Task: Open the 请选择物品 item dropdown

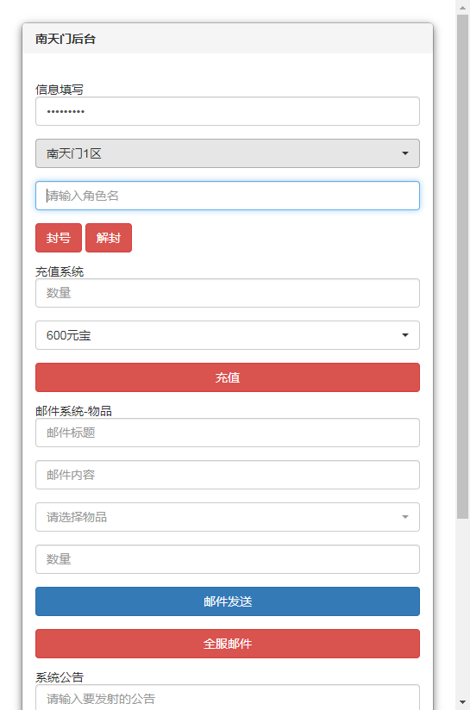Action: [x=228, y=517]
